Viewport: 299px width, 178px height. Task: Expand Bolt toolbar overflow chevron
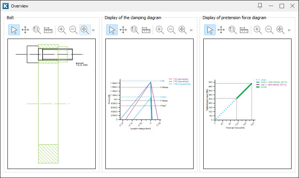[93, 30]
